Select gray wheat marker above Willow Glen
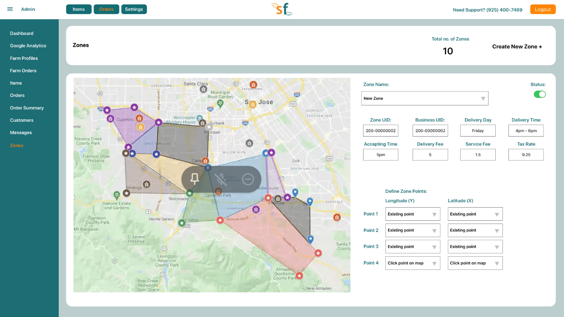The width and height of the screenshot is (564, 317). click(x=249, y=143)
